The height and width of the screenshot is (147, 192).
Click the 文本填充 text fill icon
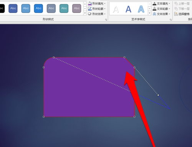[x=154, y=3]
